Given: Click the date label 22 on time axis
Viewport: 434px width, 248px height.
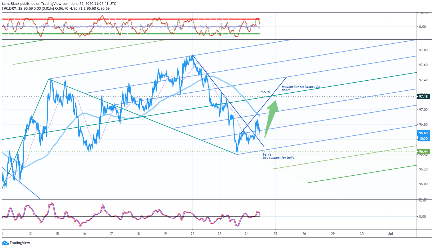Looking at the screenshot, I should tap(192, 234).
